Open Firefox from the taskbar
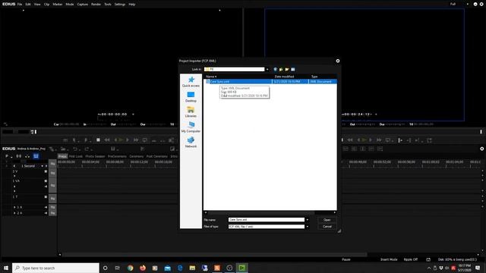Viewport: 486px width, 273px height. pyautogui.click(x=143, y=268)
